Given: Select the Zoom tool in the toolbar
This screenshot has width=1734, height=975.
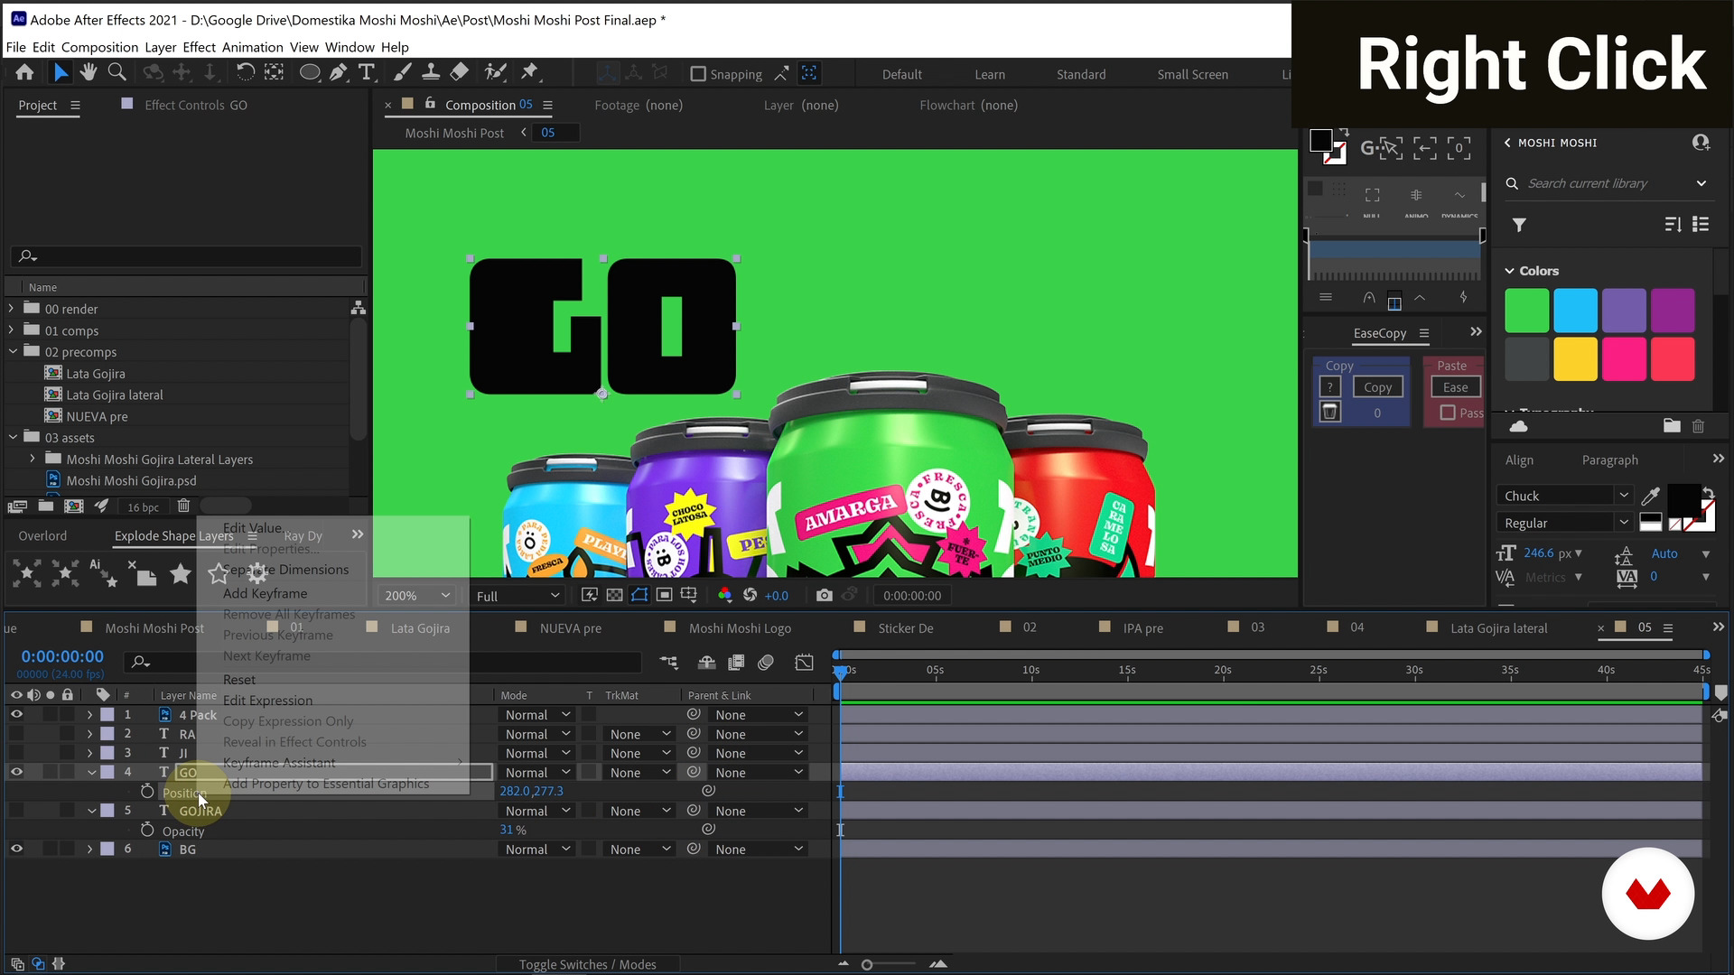Looking at the screenshot, I should [117, 72].
